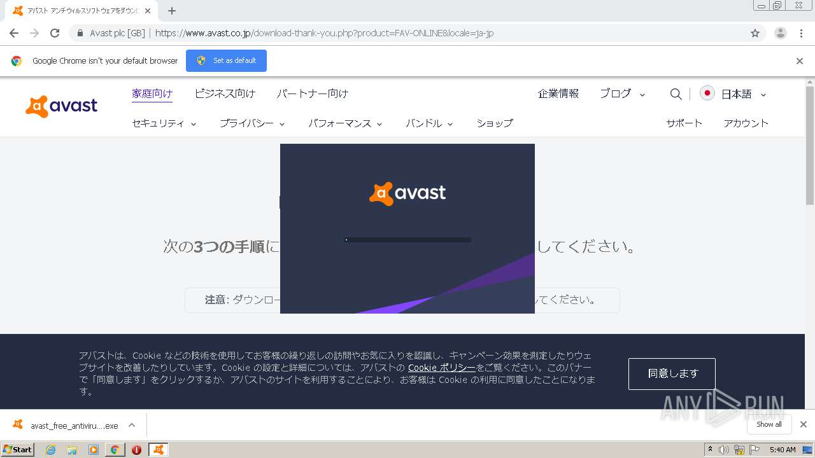
Task: Reload the page with the refresh icon
Action: click(x=55, y=33)
